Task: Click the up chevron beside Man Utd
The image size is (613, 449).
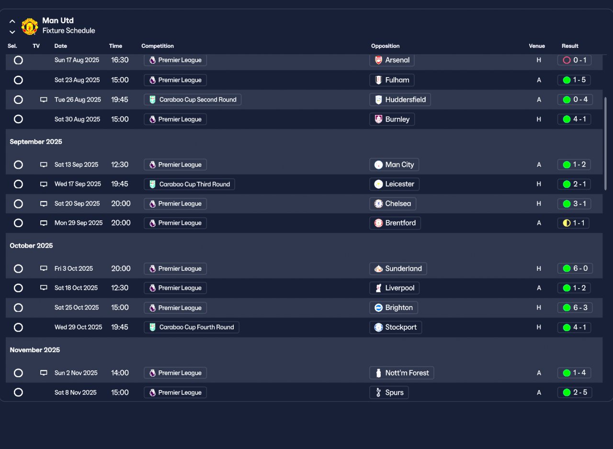Action: coord(12,22)
